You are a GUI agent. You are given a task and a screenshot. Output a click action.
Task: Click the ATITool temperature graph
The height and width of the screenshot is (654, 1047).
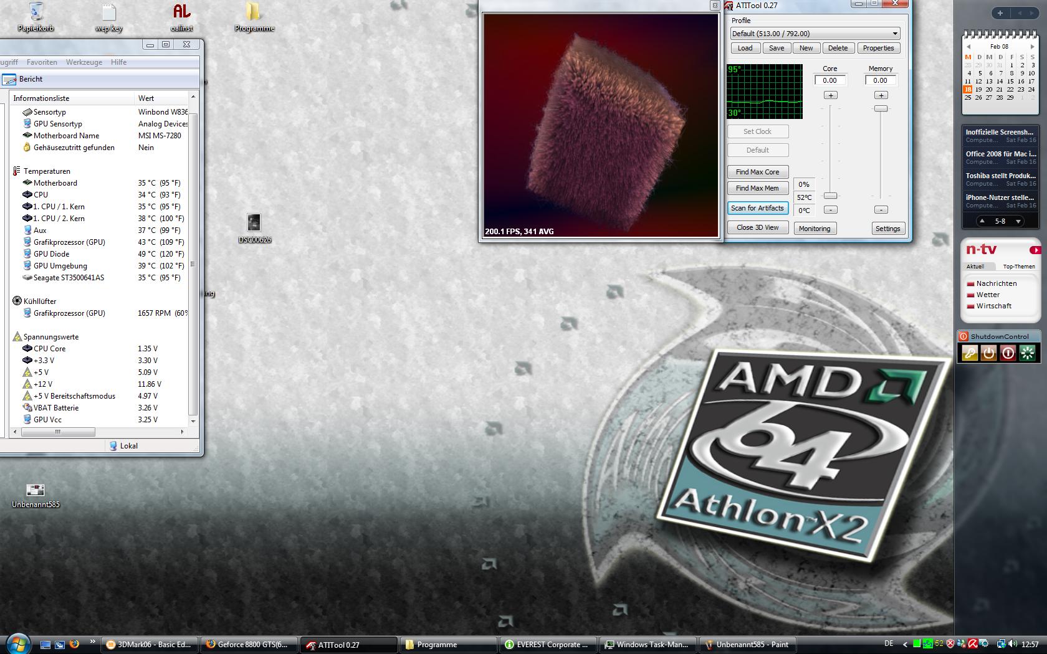click(765, 91)
